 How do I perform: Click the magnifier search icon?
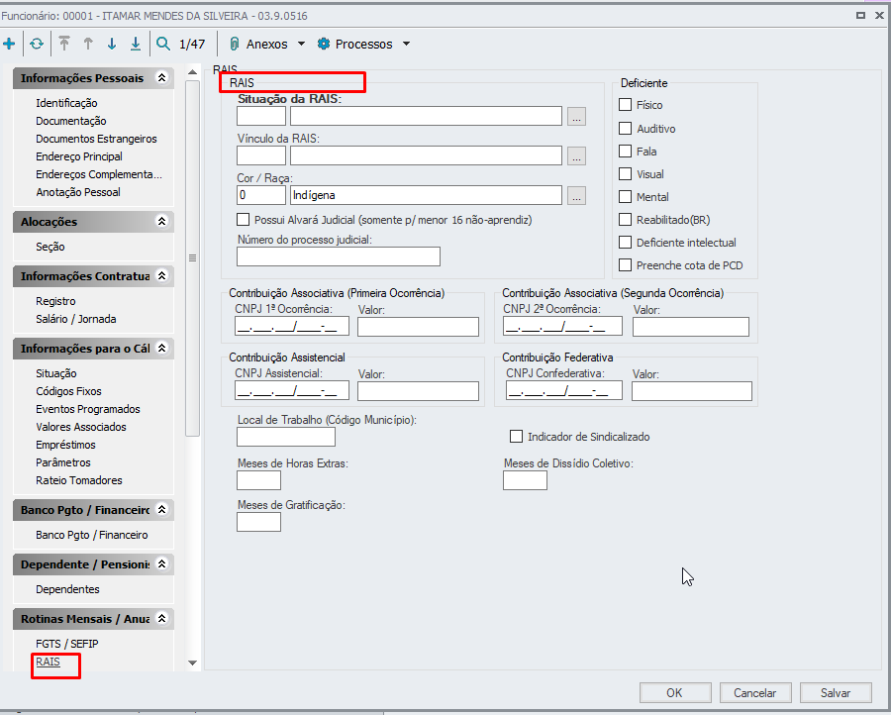(x=163, y=44)
